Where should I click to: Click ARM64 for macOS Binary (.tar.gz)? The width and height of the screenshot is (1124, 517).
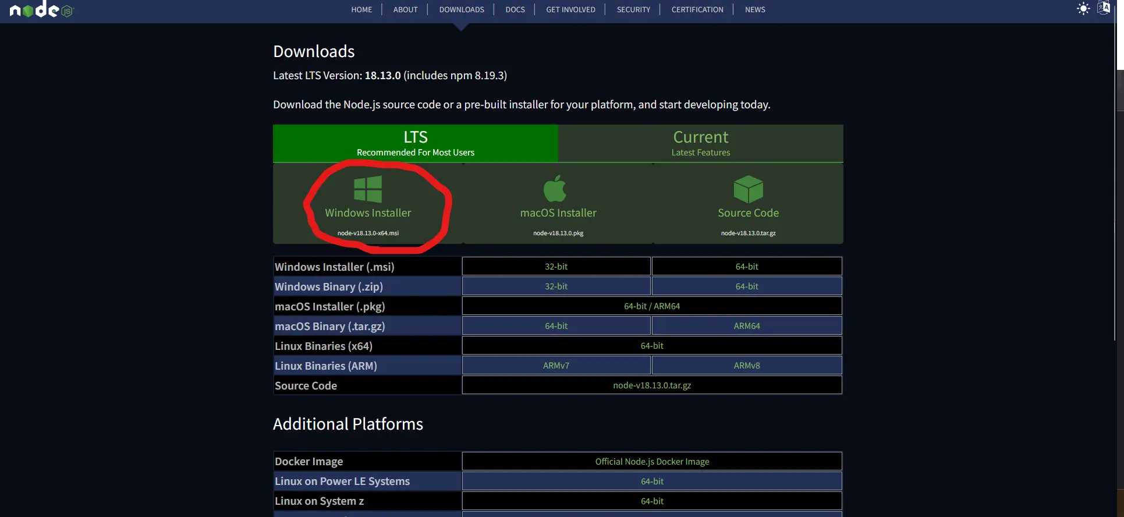click(x=747, y=325)
